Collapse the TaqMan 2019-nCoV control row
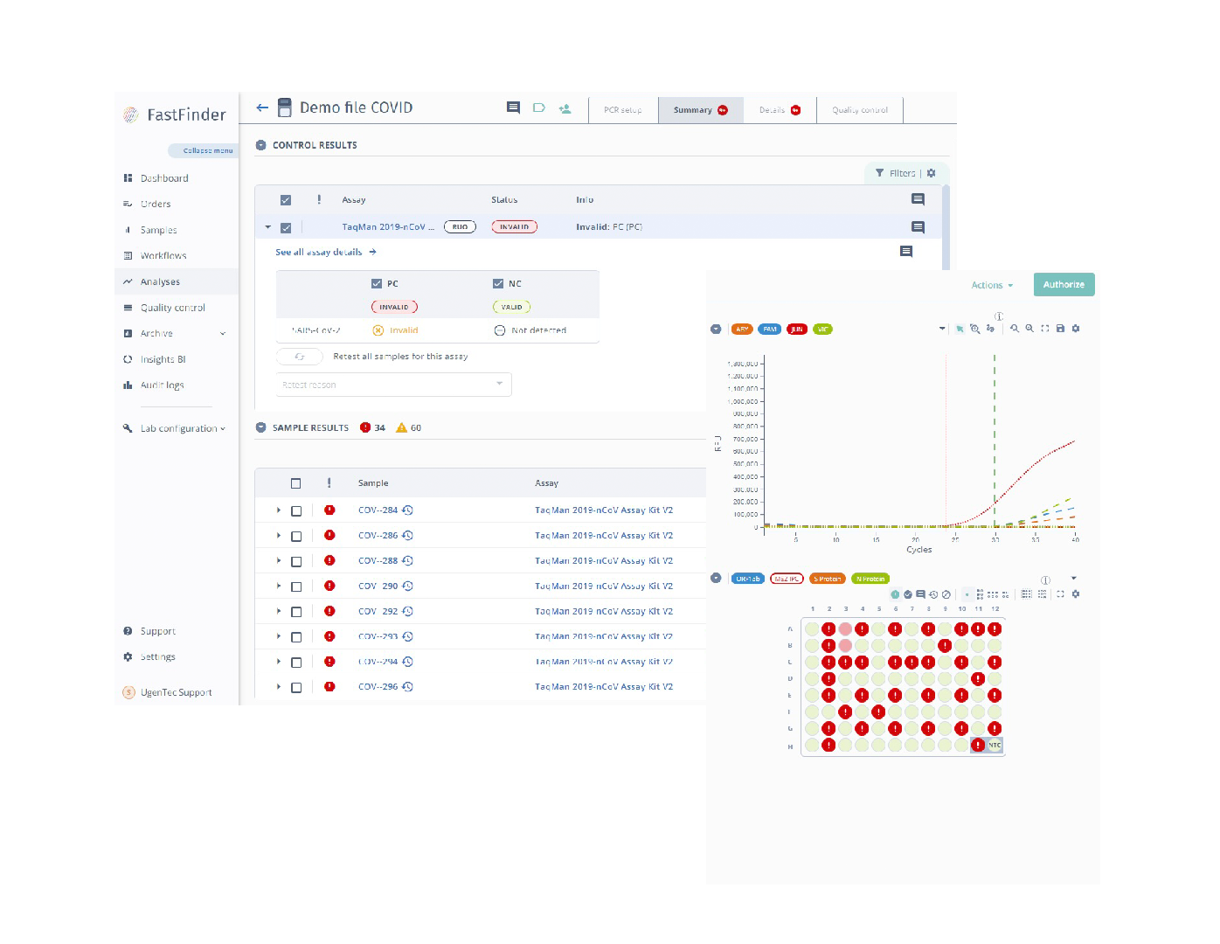 click(x=268, y=227)
